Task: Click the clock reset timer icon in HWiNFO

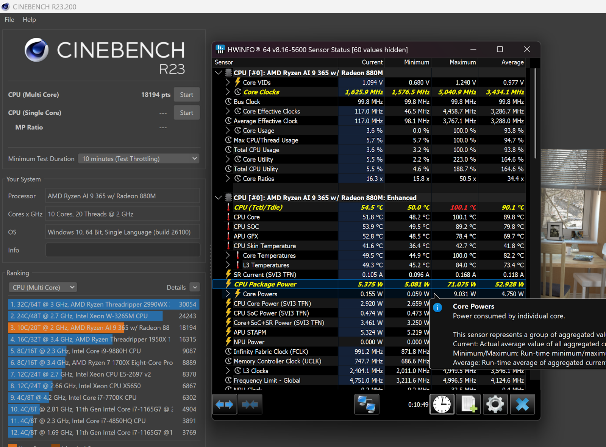Action: (442, 404)
